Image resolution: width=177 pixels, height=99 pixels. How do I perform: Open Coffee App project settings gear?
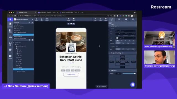33,20
